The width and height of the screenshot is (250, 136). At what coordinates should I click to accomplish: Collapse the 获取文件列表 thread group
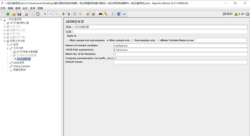[x=4, y=41]
